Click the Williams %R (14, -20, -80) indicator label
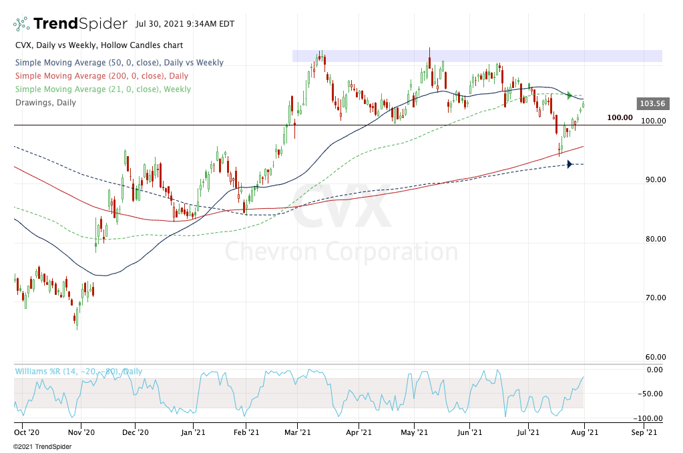683x453 pixels. click(x=78, y=372)
